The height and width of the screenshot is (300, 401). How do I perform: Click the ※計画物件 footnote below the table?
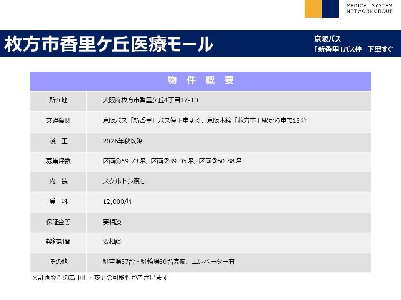(100, 277)
